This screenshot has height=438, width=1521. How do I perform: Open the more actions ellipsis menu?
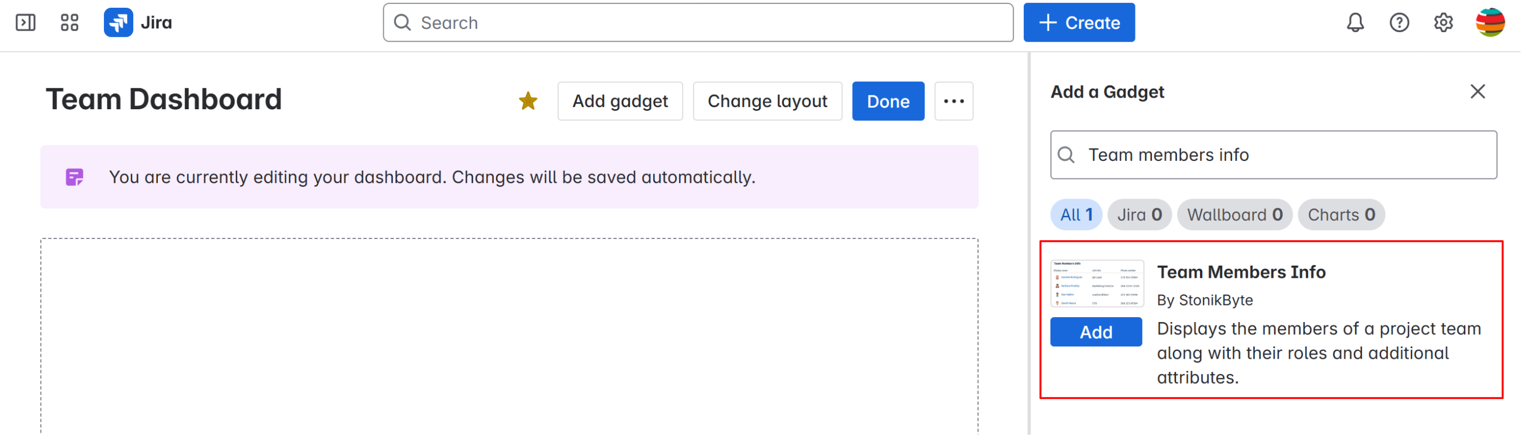pos(954,101)
